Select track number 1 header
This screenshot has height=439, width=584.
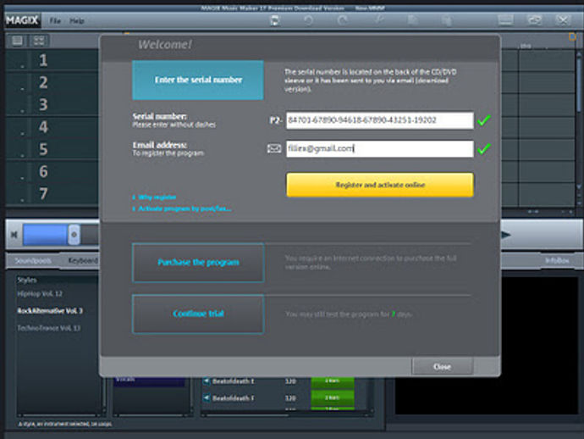point(43,60)
